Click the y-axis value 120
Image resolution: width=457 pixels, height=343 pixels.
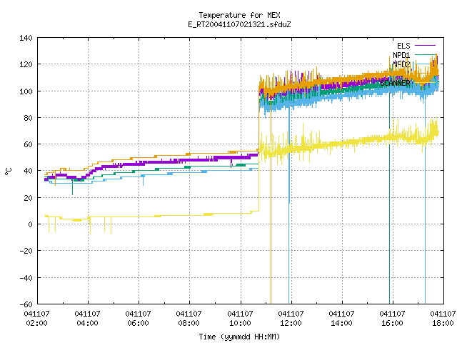click(26, 64)
